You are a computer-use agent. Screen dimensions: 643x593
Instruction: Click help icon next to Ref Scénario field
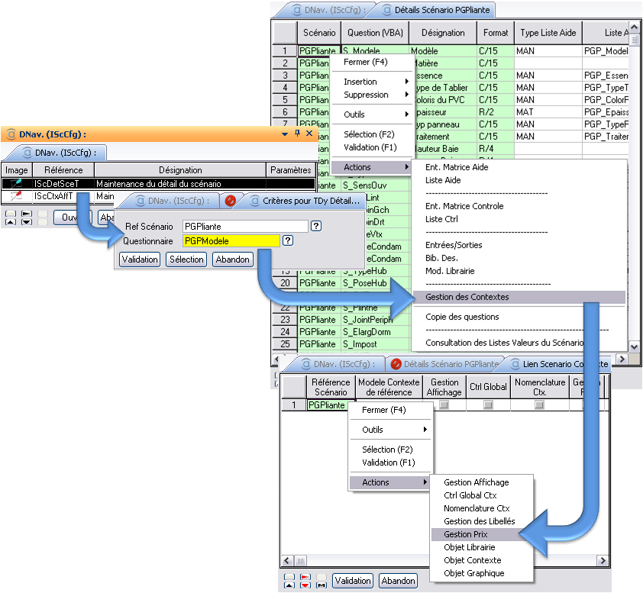click(316, 227)
